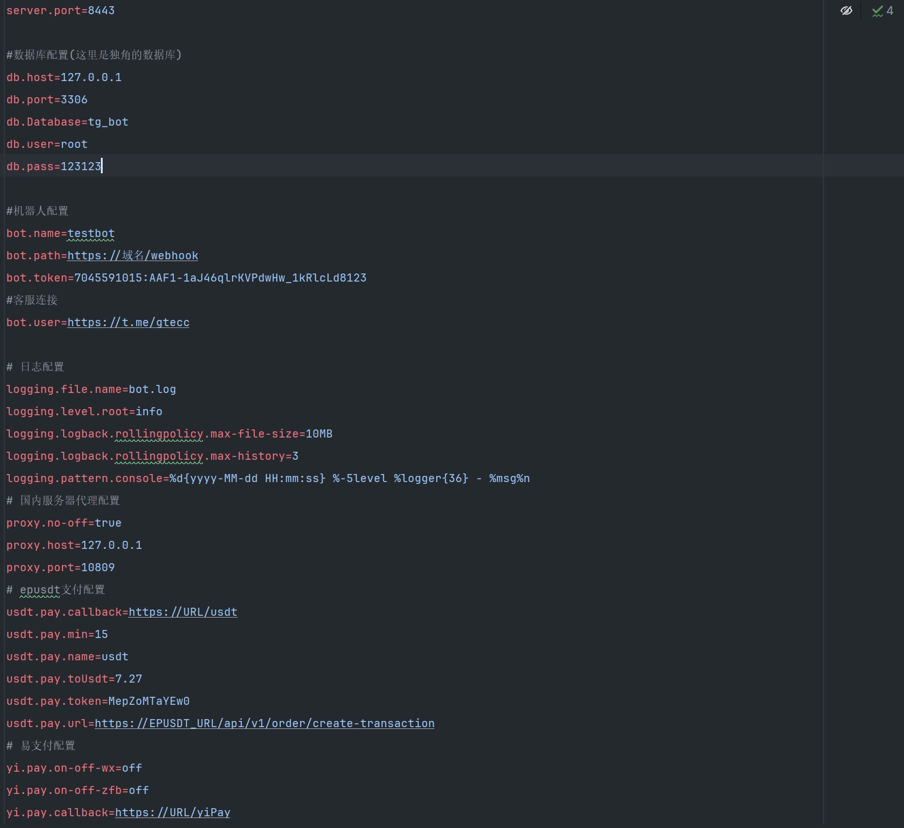904x828 pixels.
Task: Click the yi.pay.callback yiPay URL
Action: pyautogui.click(x=172, y=813)
